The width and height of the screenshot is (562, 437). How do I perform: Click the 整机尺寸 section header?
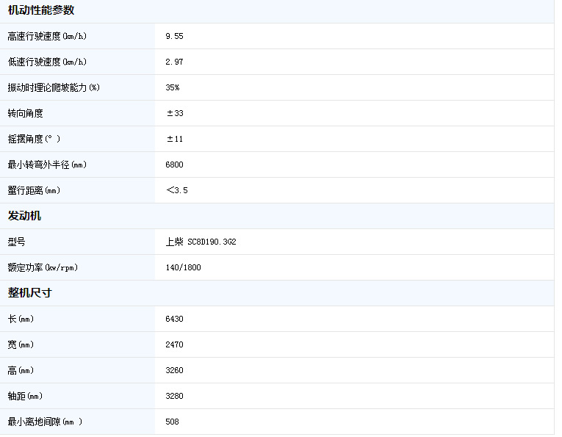click(29, 293)
